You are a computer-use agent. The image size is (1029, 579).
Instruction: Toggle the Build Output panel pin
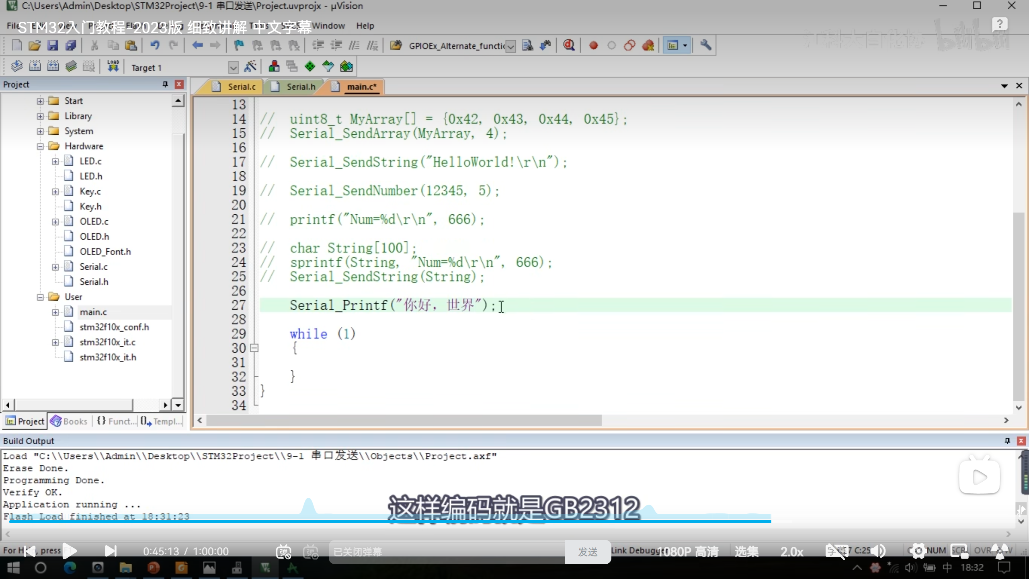pyautogui.click(x=1007, y=441)
